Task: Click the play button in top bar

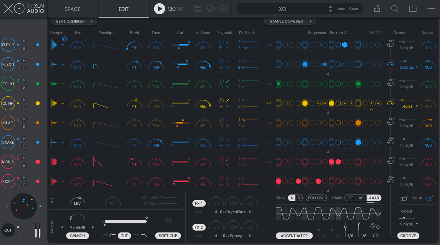Action: tap(159, 9)
